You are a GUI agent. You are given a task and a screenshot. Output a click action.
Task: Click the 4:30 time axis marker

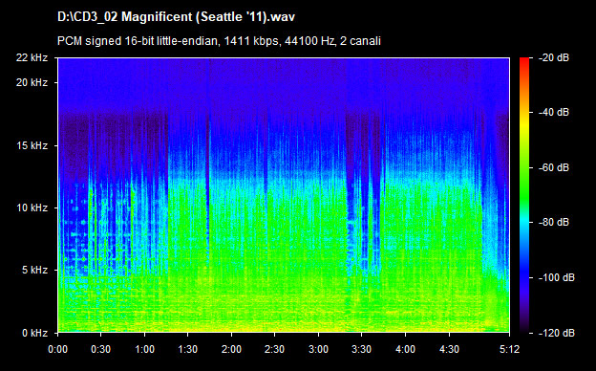449,349
